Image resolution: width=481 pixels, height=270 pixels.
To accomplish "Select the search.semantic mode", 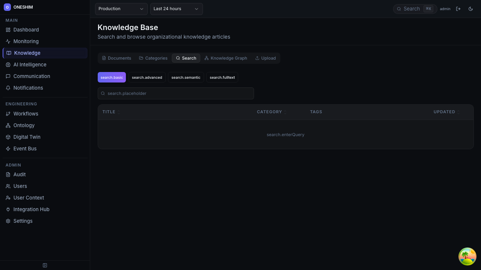I will [x=186, y=77].
